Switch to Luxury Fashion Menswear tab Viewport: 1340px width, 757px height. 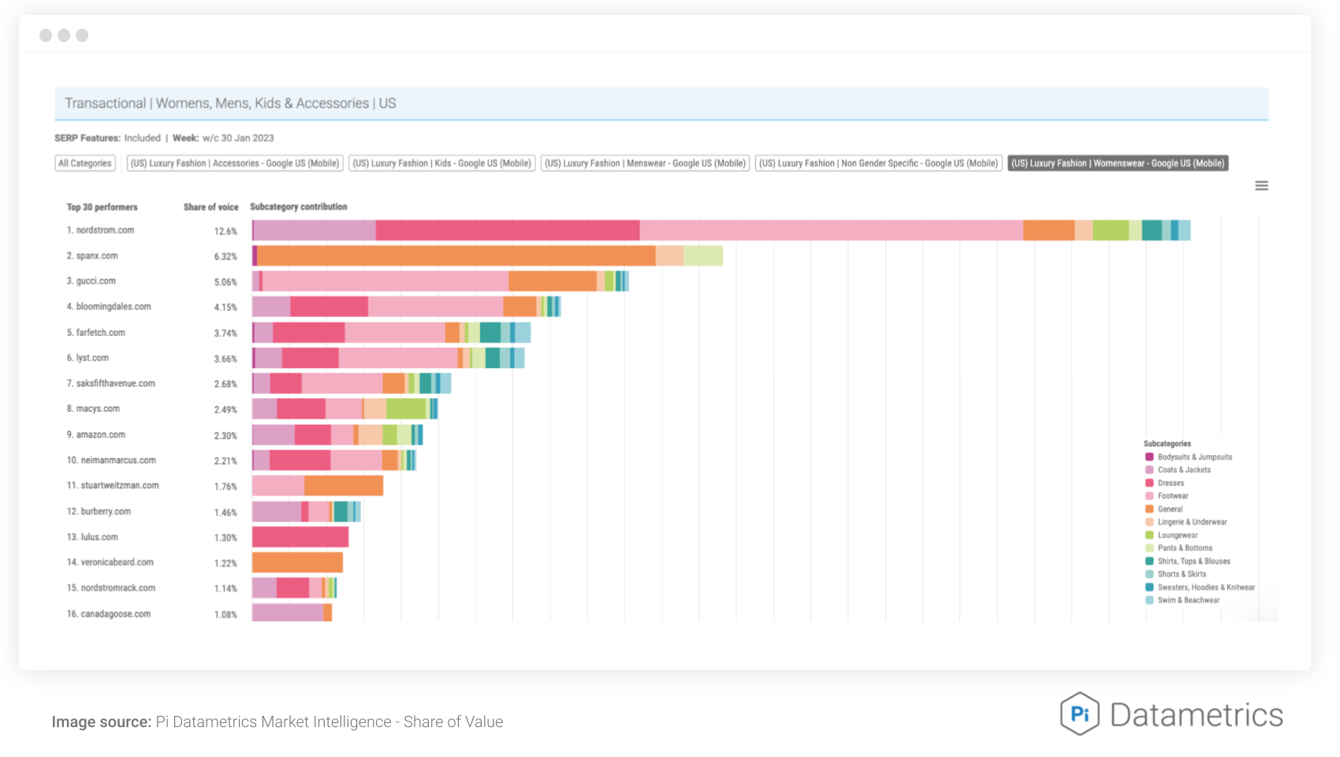pyautogui.click(x=645, y=163)
